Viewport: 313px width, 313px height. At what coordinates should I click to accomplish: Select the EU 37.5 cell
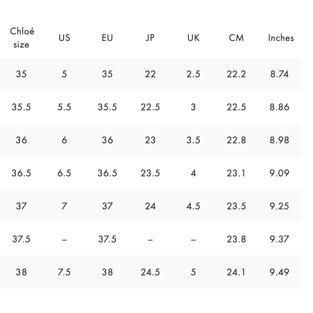tap(107, 239)
